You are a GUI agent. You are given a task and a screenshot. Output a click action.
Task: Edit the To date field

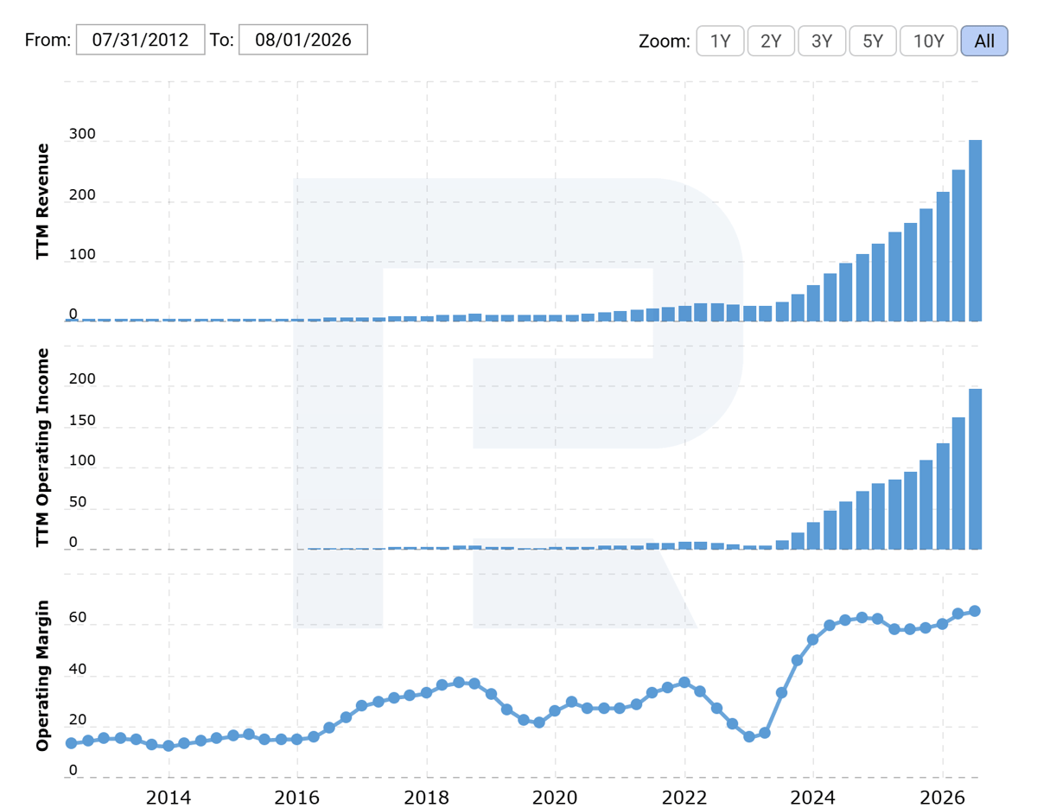303,40
